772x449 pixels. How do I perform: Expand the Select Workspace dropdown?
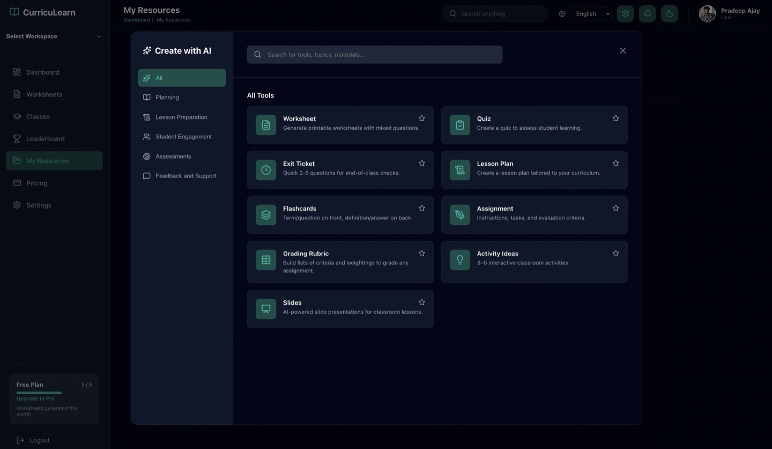point(54,36)
